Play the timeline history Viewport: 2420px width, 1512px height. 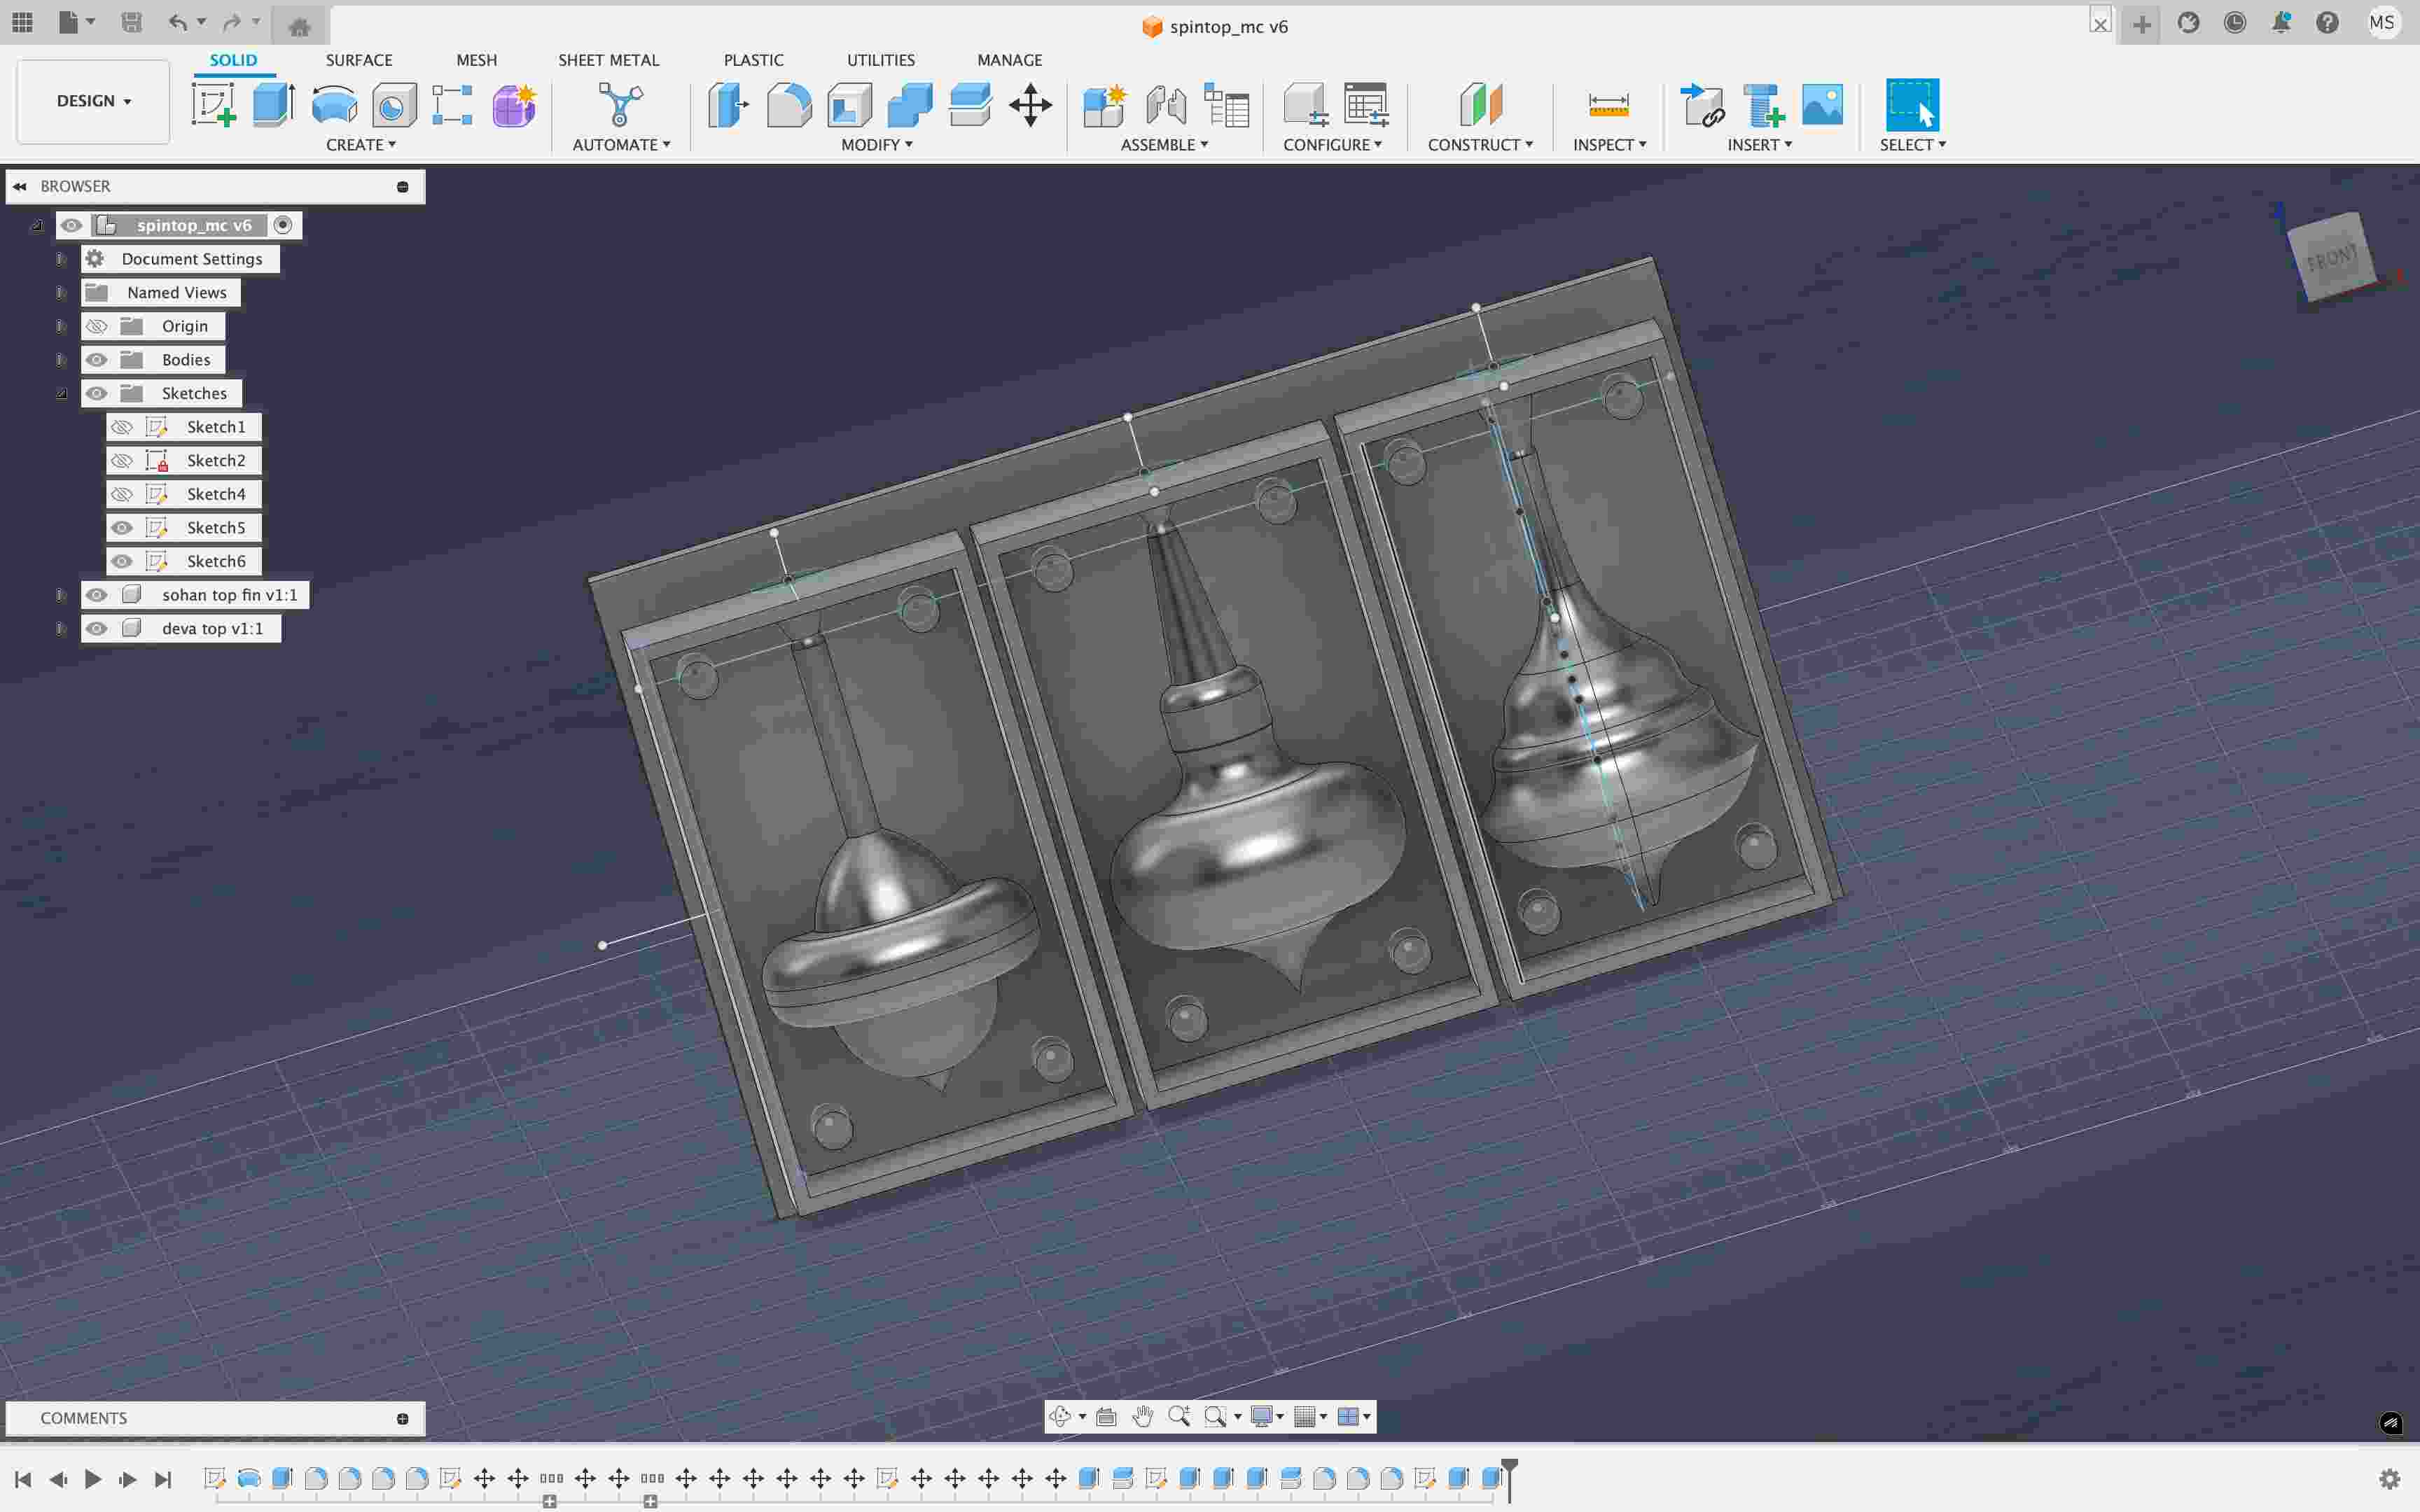coord(93,1479)
